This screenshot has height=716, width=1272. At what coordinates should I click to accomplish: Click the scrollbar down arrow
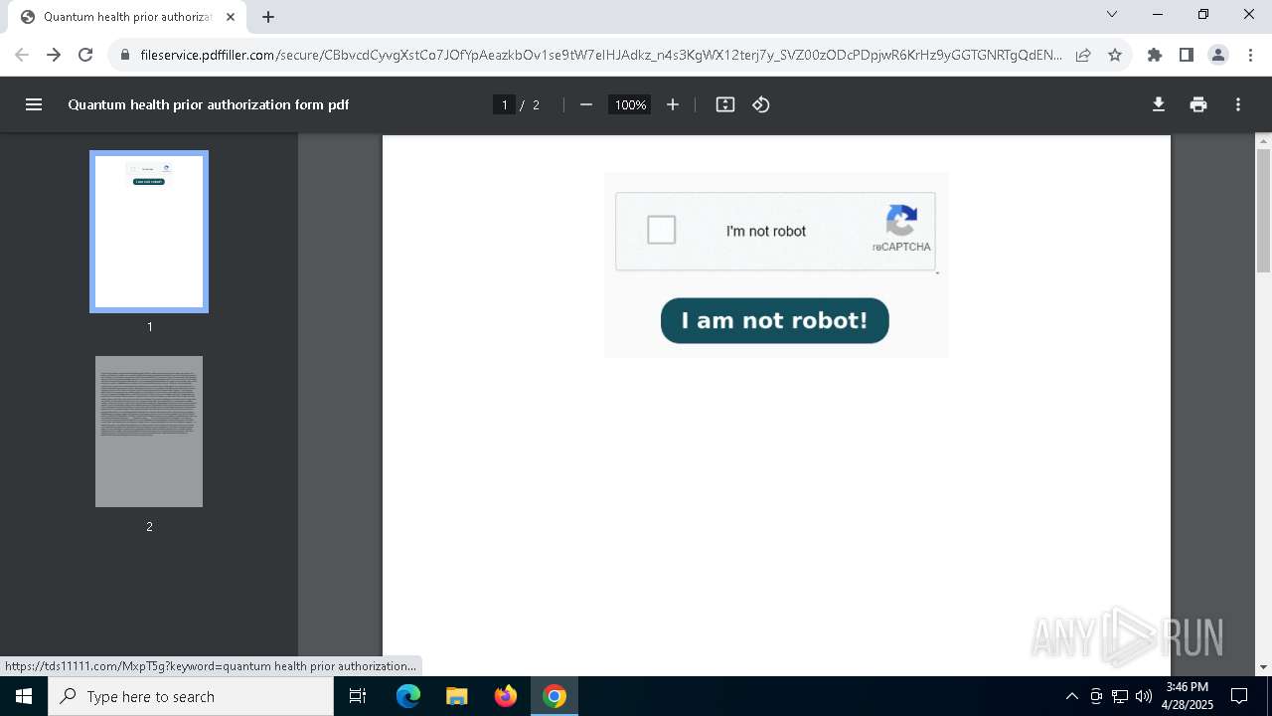pos(1263,667)
